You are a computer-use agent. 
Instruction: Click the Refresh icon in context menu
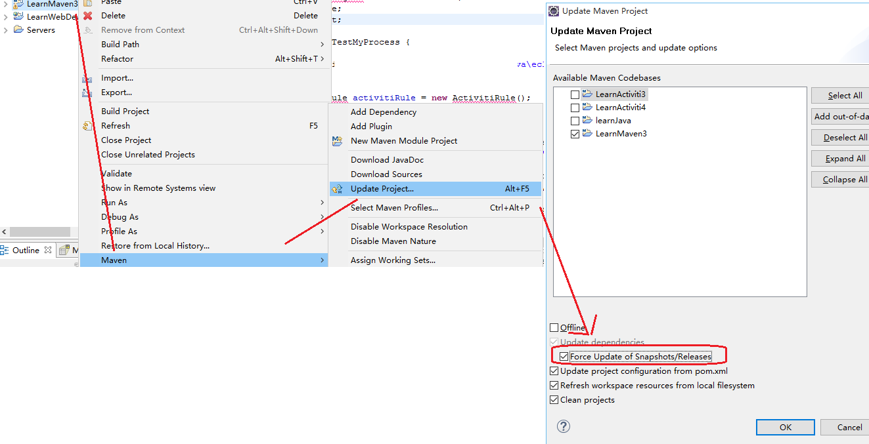coord(87,126)
